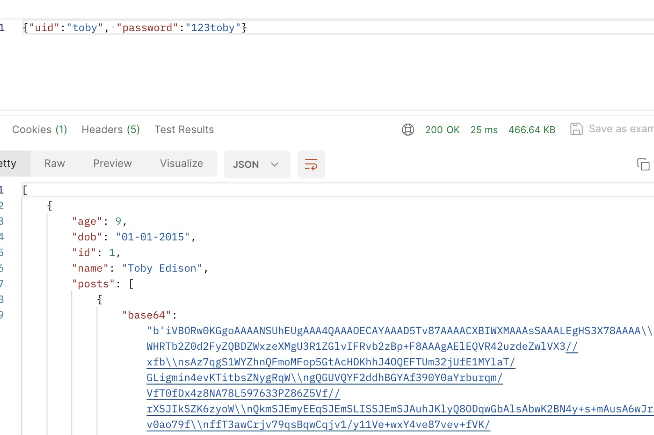Open the link starting with v0ao79f
The height and width of the screenshot is (435, 654).
click(x=318, y=424)
